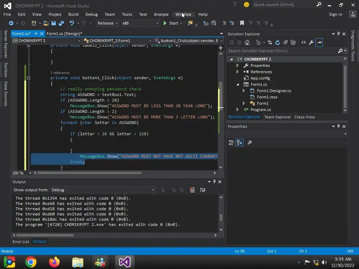
Task: Click the Comment Out Selected Lines icon
Action: 224,23
